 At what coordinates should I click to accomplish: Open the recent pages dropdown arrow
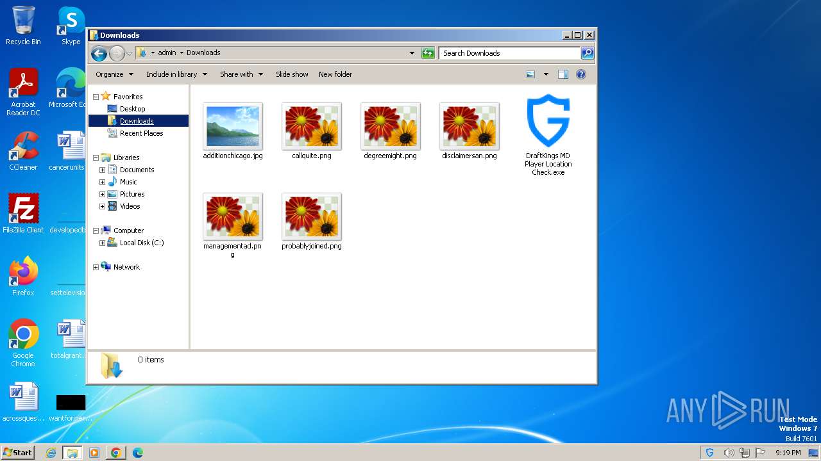129,53
